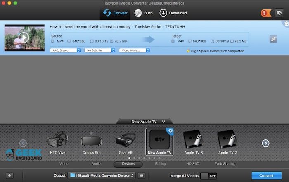Play the video thumbnail preview
289x182 pixels.
tap(24, 38)
